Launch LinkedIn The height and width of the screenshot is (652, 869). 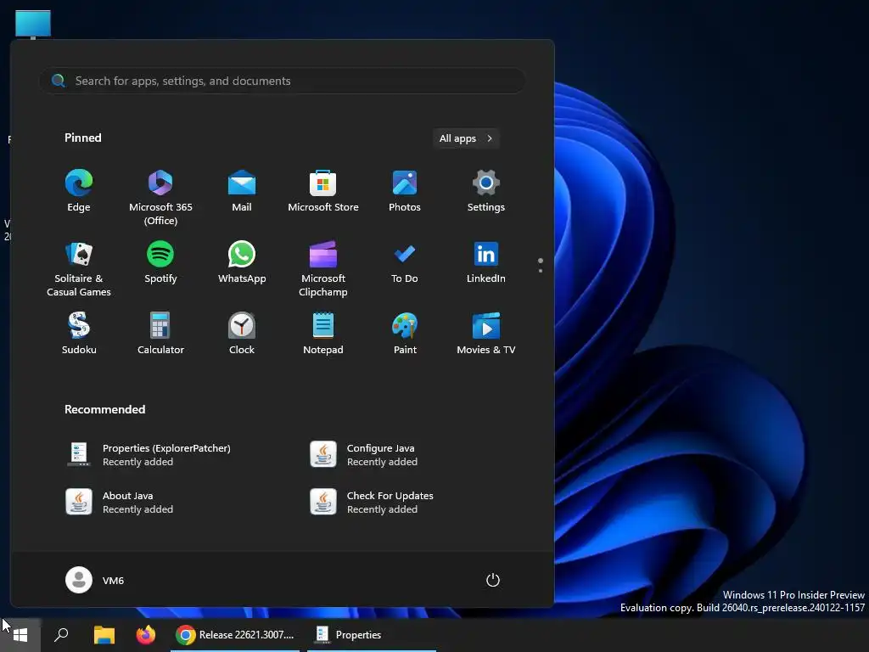coord(486,263)
